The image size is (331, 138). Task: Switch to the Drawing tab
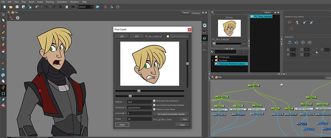pos(195,13)
